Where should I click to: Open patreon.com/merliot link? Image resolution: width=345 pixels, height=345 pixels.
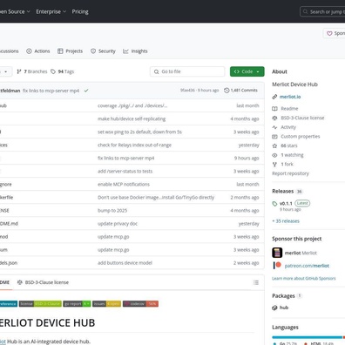pyautogui.click(x=307, y=266)
